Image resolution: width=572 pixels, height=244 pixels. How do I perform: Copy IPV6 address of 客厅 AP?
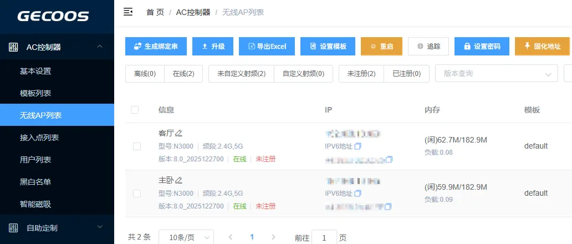357,146
